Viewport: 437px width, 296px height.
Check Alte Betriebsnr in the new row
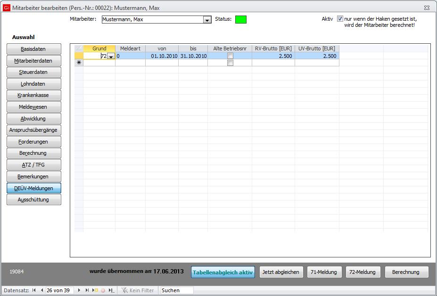tap(230, 63)
